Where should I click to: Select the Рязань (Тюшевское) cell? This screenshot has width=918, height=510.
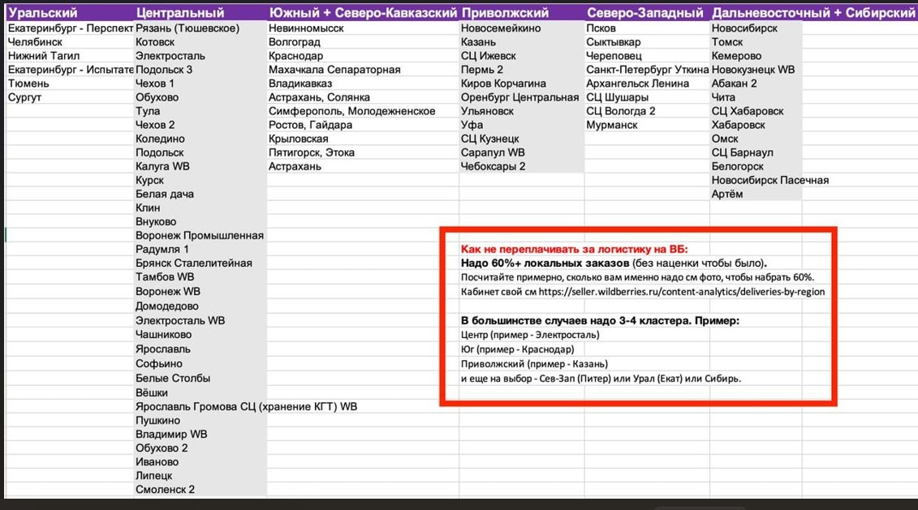click(200, 28)
